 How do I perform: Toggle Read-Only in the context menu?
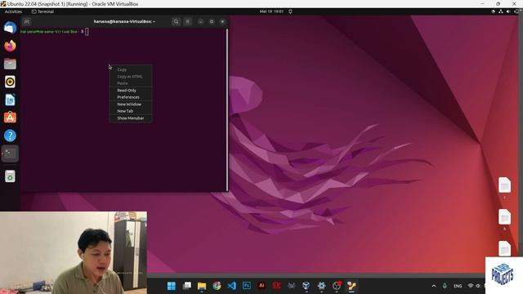point(131,91)
